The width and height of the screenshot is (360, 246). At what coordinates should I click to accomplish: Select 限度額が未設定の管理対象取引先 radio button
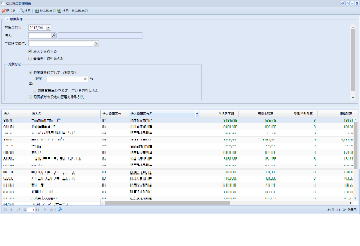click(30, 97)
